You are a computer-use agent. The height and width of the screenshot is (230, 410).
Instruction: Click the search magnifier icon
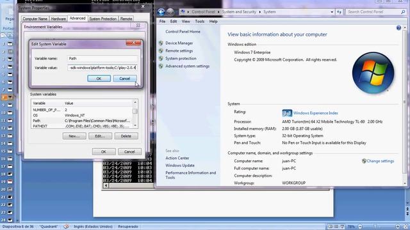pyautogui.click(x=403, y=11)
